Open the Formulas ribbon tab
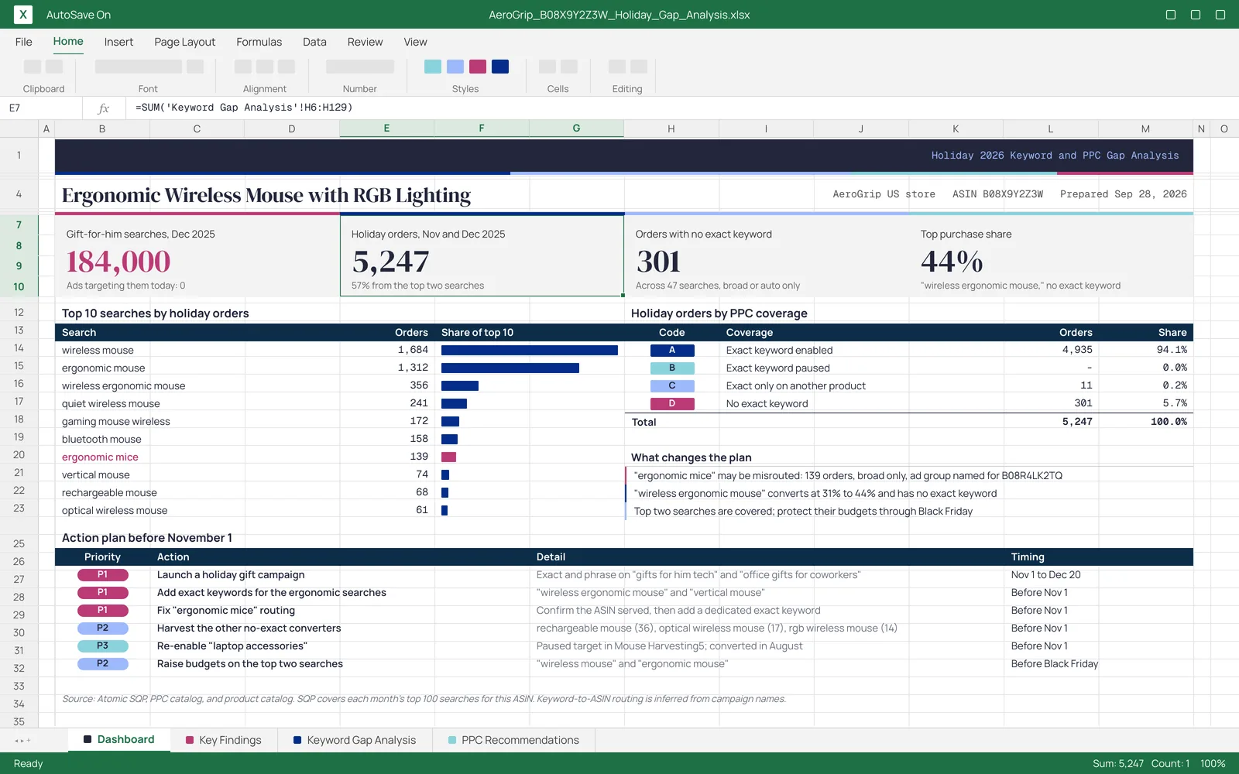The image size is (1239, 774). 259,42
